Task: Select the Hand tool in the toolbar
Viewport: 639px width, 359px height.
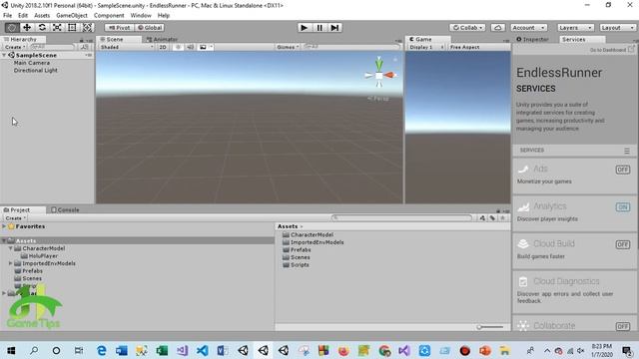Action: tap(12, 27)
